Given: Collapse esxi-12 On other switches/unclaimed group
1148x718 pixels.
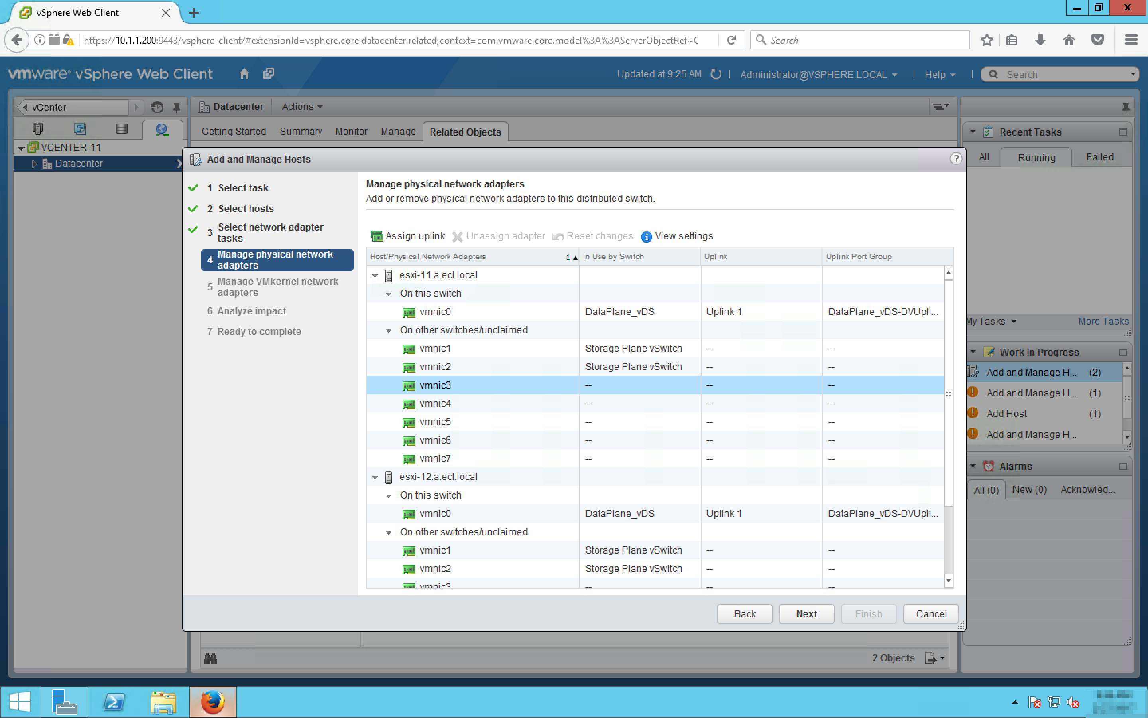Looking at the screenshot, I should click(389, 533).
